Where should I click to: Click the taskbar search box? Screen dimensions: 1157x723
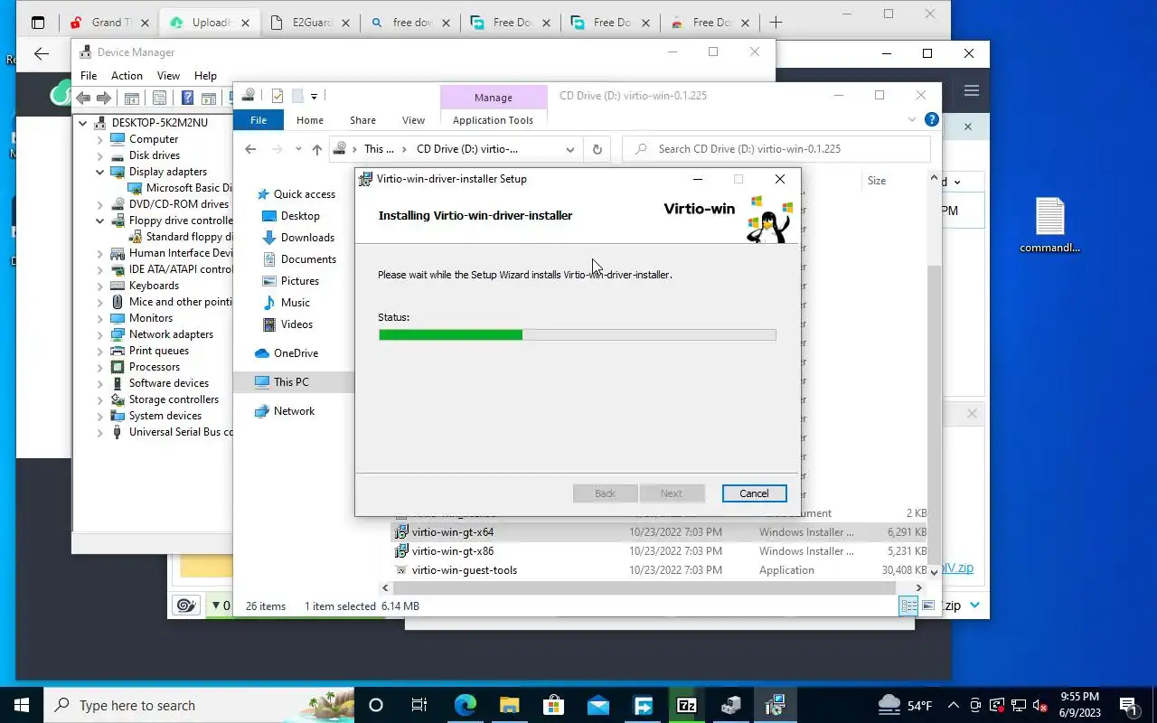pos(199,705)
